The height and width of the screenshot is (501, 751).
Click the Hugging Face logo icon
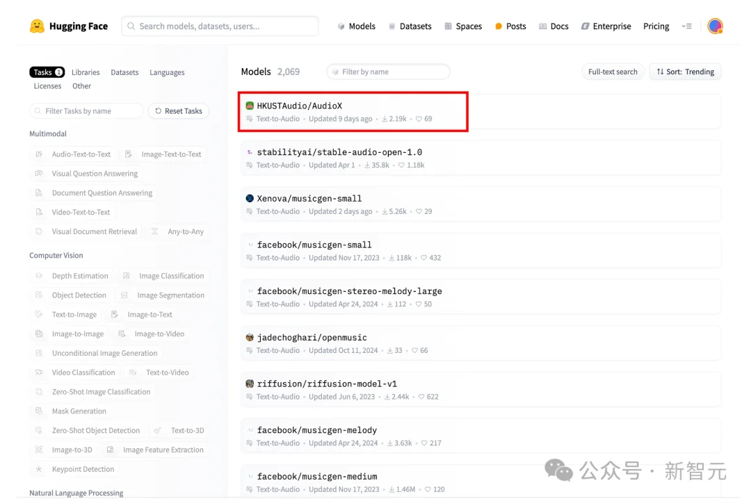point(37,26)
